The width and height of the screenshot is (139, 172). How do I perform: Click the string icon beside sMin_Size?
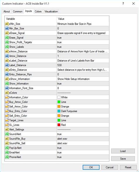[7, 24]
